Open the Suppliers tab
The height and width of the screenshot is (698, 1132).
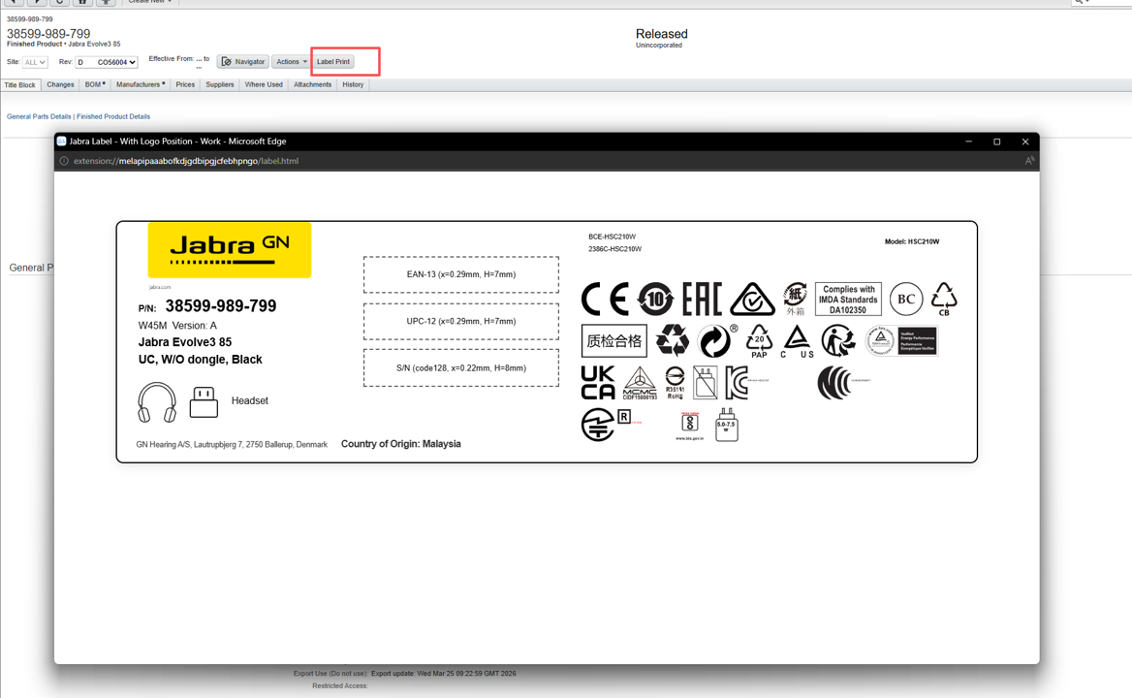pos(220,84)
